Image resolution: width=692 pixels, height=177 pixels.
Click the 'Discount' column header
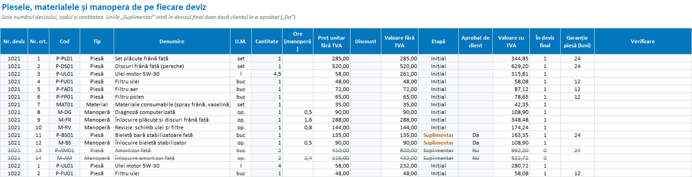click(366, 41)
